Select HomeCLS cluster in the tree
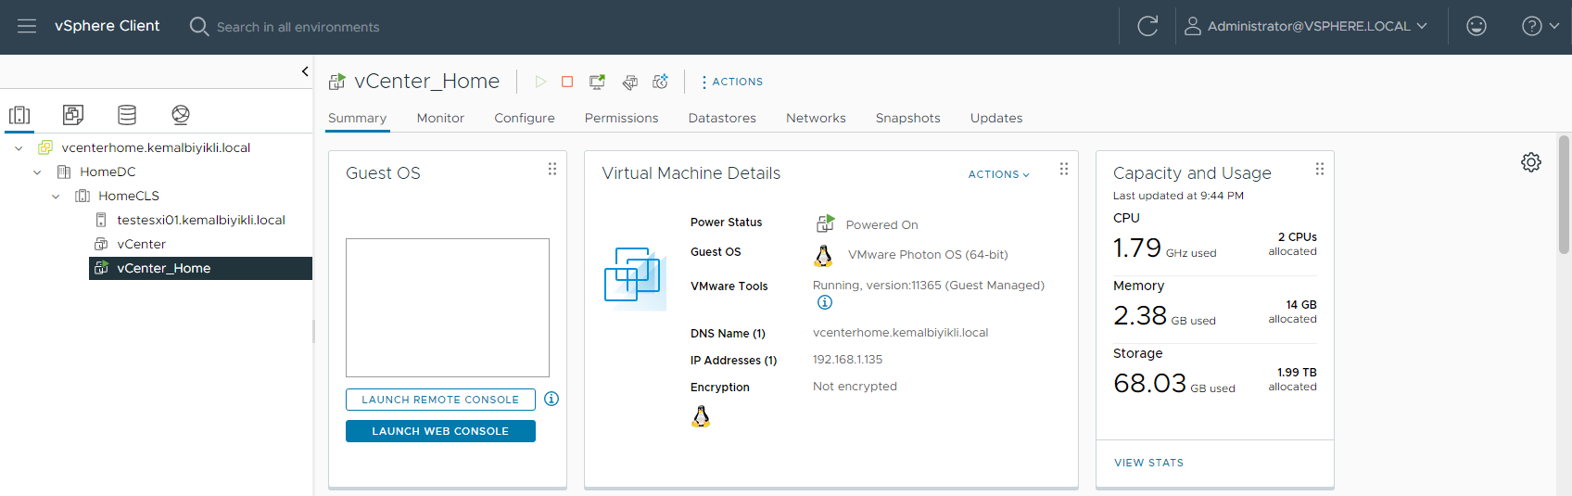 coord(129,196)
